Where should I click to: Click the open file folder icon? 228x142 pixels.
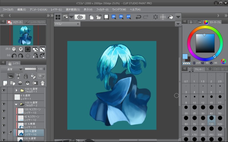[99, 17]
